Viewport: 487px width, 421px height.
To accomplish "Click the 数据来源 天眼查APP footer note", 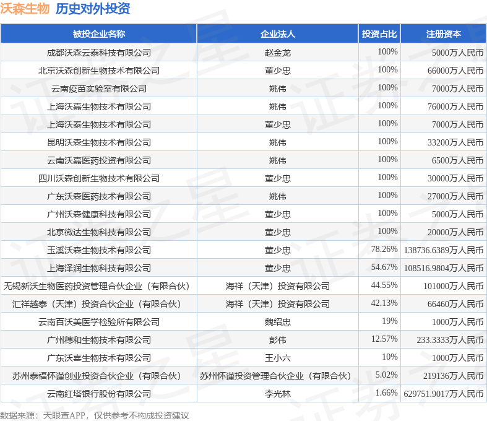I will pyautogui.click(x=95, y=415).
